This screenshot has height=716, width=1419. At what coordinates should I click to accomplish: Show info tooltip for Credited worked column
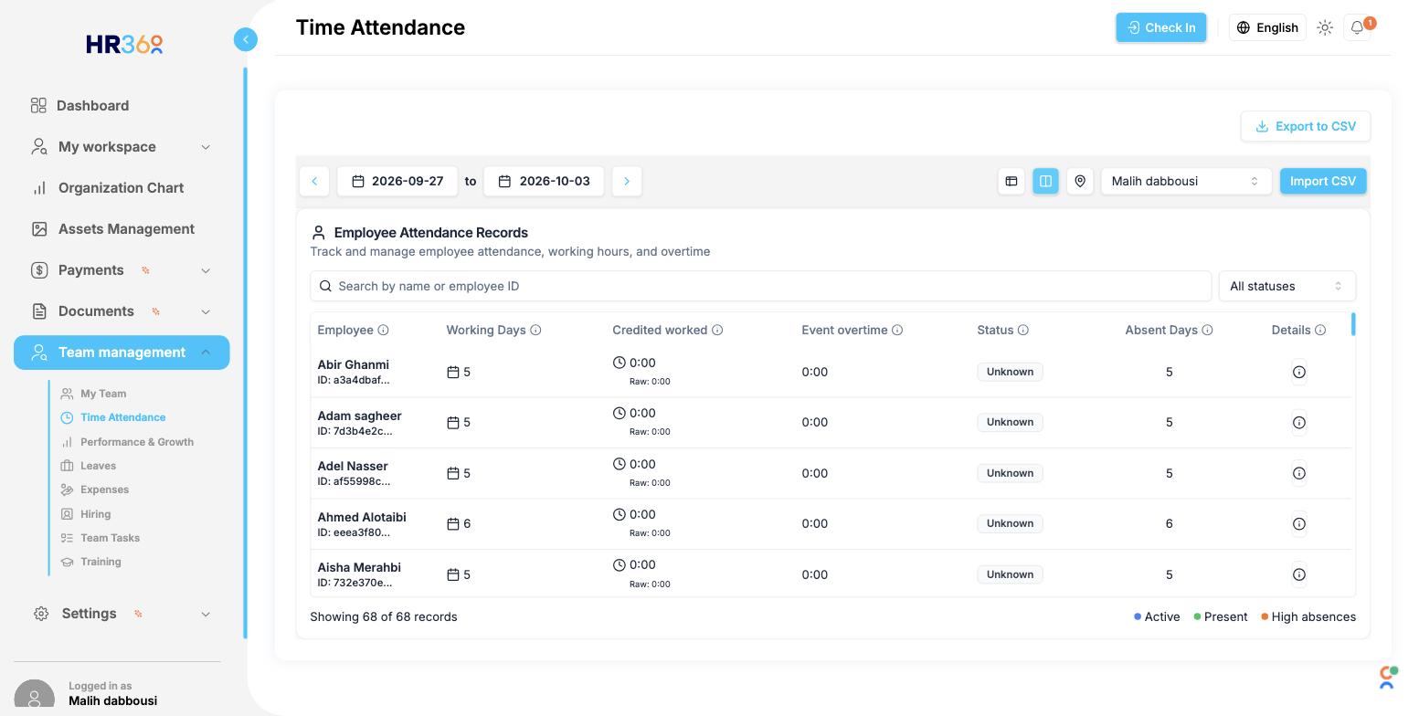click(x=717, y=330)
